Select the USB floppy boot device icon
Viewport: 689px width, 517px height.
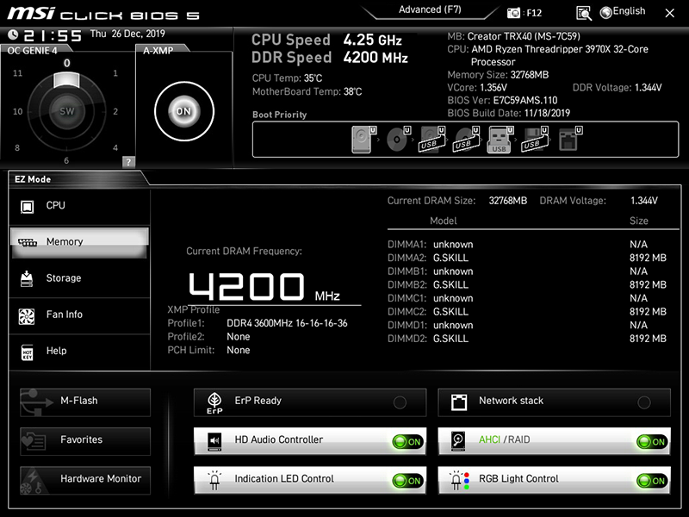(534, 140)
